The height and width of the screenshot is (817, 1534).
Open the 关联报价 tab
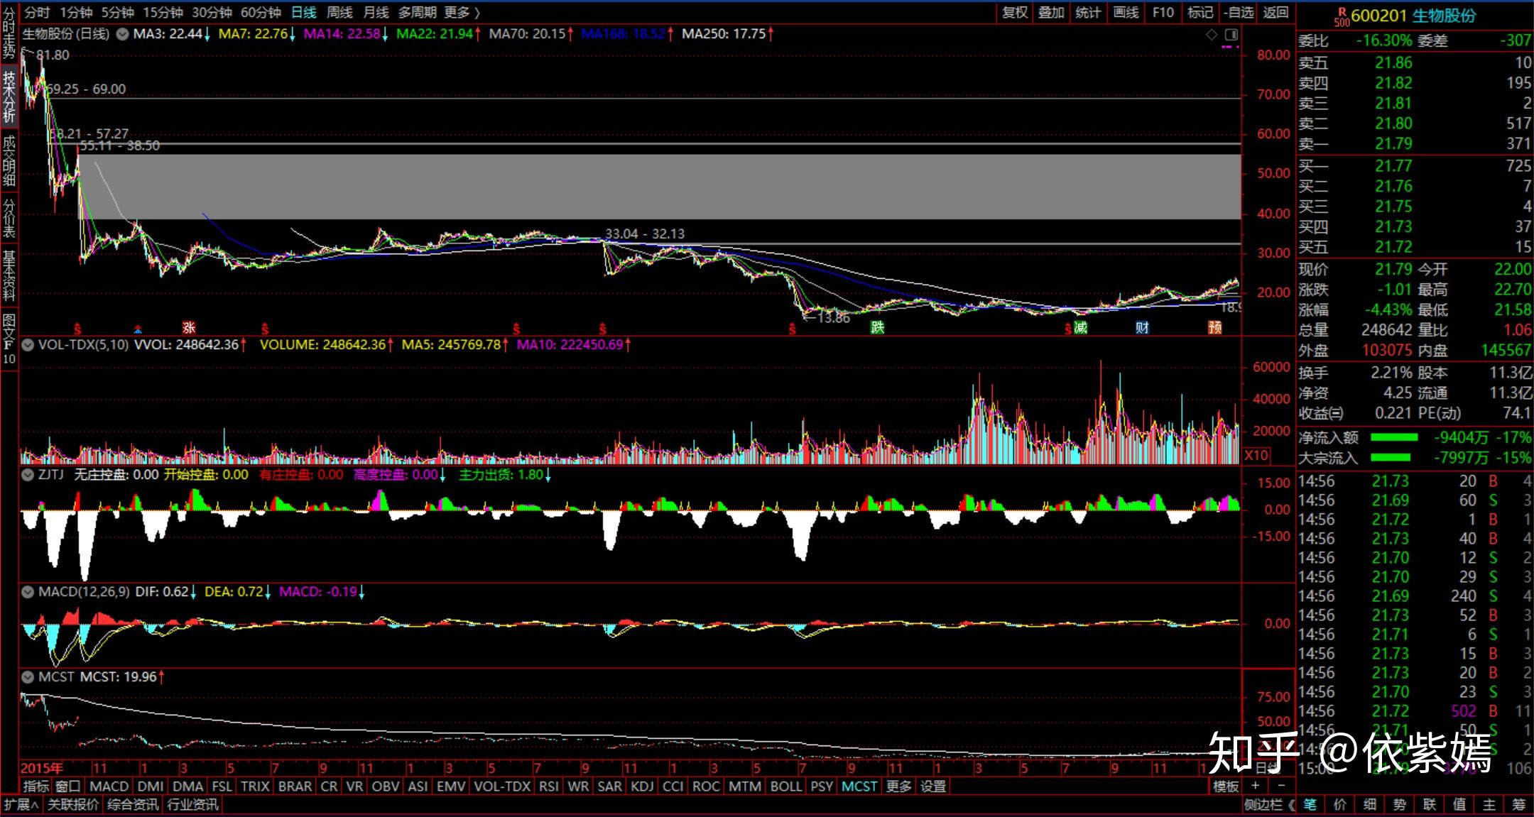point(73,805)
